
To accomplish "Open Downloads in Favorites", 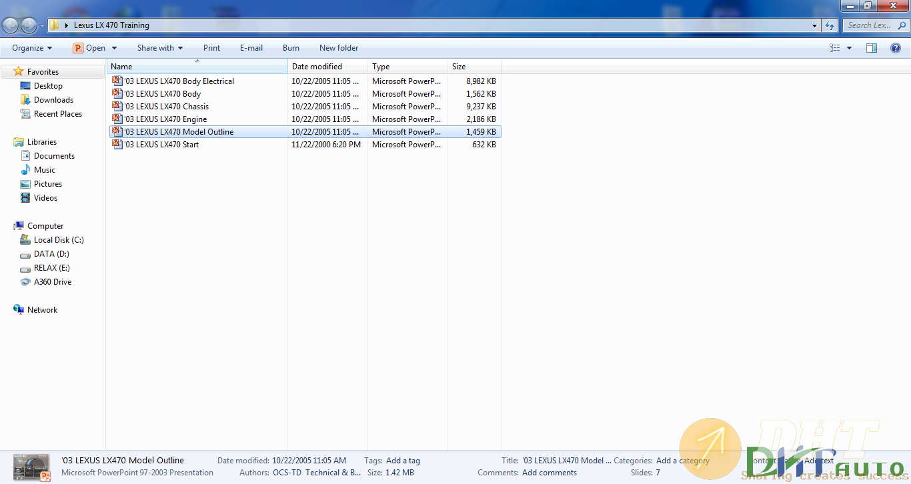I will click(x=53, y=100).
